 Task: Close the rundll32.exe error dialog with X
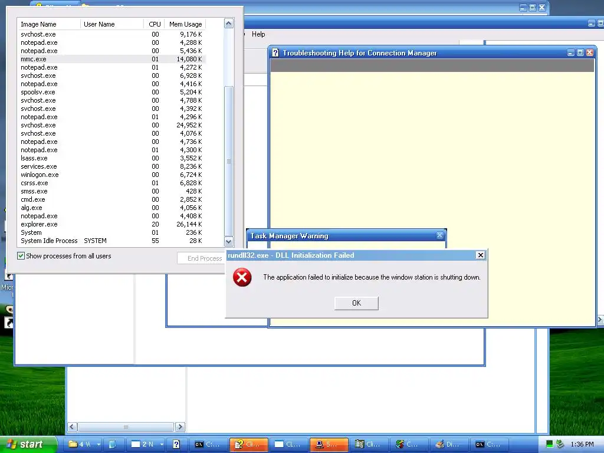point(480,255)
